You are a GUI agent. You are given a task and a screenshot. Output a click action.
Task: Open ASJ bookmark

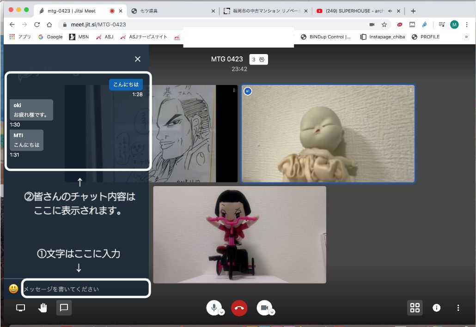tap(105, 36)
